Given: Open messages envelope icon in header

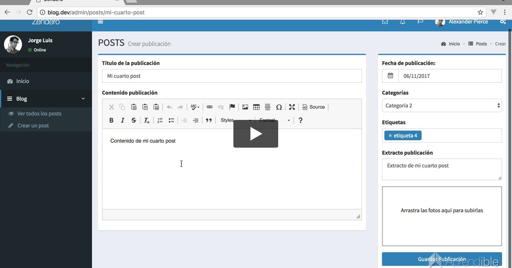Looking at the screenshot, I should point(385,22).
